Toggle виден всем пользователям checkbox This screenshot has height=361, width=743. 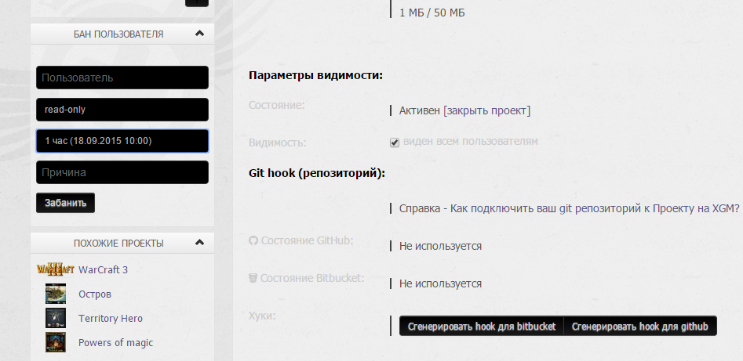tap(395, 143)
